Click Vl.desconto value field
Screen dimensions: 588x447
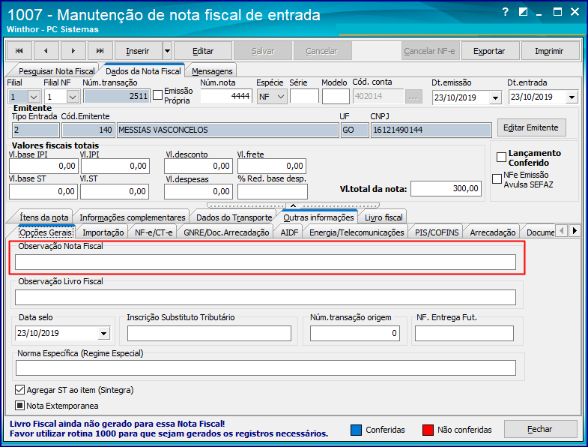(198, 166)
